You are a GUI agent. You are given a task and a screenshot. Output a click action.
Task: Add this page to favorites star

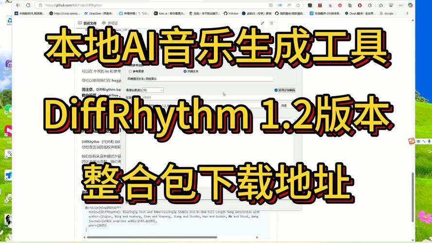point(298,5)
